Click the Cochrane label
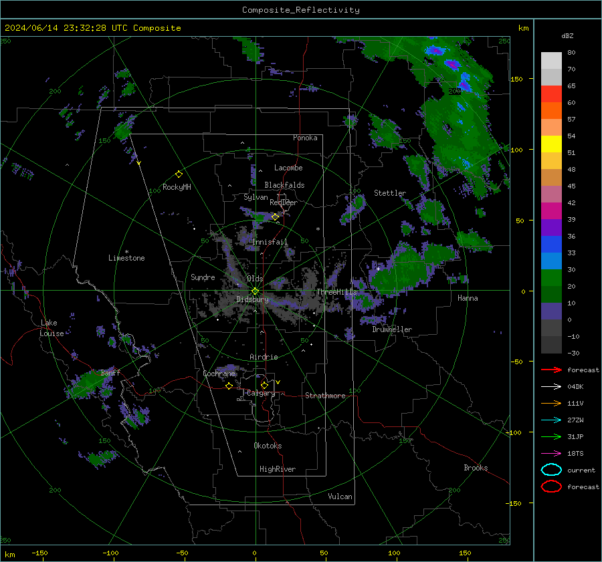 (x=219, y=374)
